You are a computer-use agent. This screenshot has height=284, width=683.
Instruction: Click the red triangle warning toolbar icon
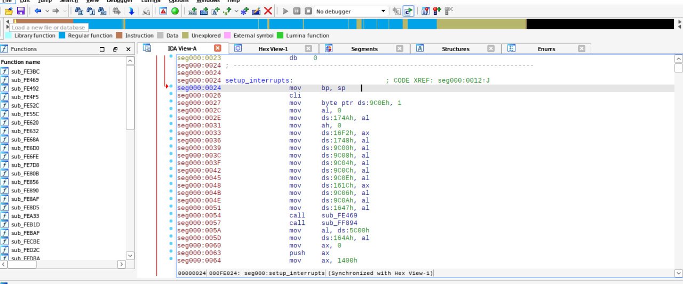[163, 11]
